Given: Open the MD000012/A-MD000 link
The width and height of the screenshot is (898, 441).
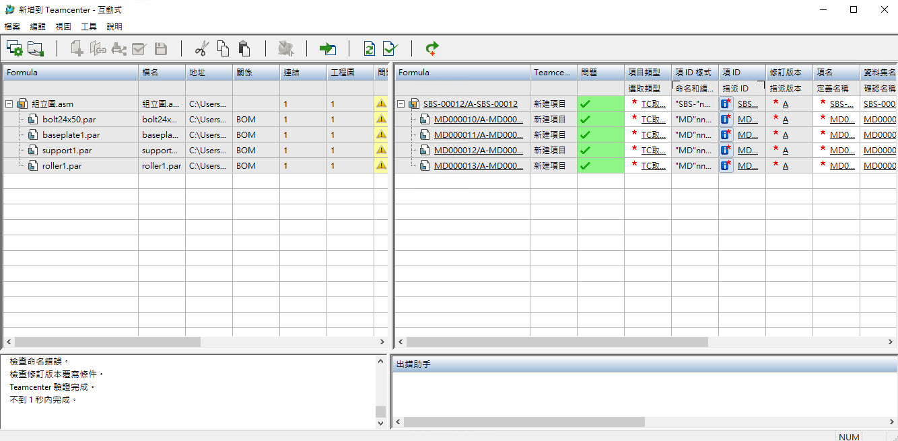Looking at the screenshot, I should (479, 151).
